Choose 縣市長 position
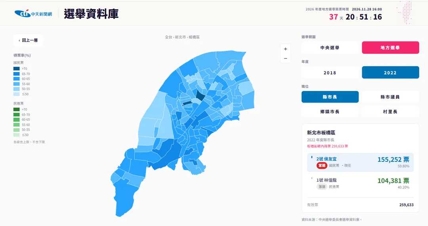The image size is (428, 226). 330,97
